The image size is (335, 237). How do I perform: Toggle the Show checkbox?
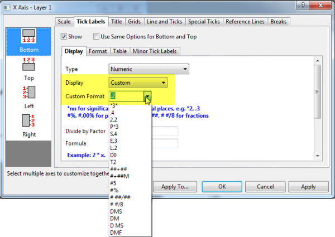pos(64,37)
